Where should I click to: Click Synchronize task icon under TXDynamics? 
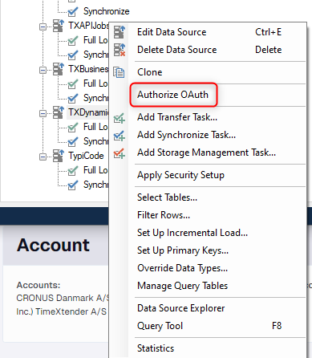coord(73,142)
